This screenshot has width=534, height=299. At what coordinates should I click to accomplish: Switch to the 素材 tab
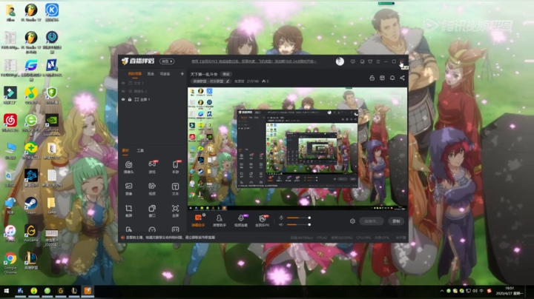pos(125,150)
